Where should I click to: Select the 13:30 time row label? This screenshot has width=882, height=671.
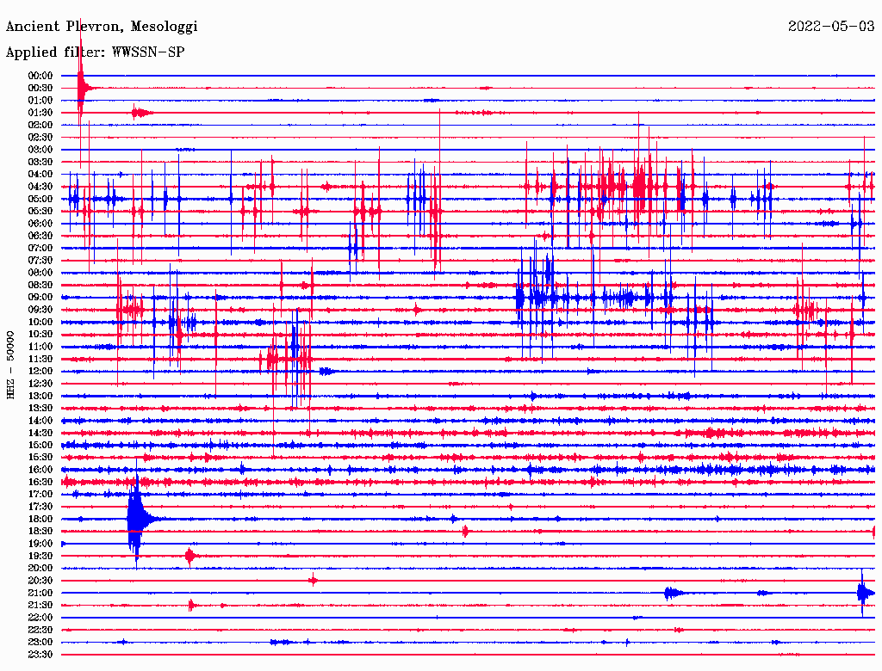pos(40,409)
